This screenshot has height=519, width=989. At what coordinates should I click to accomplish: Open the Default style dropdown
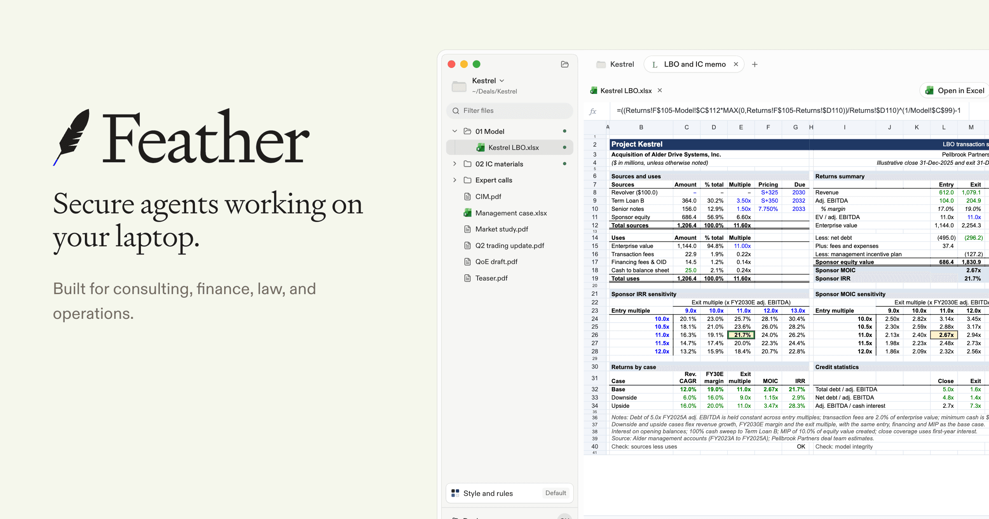(555, 493)
